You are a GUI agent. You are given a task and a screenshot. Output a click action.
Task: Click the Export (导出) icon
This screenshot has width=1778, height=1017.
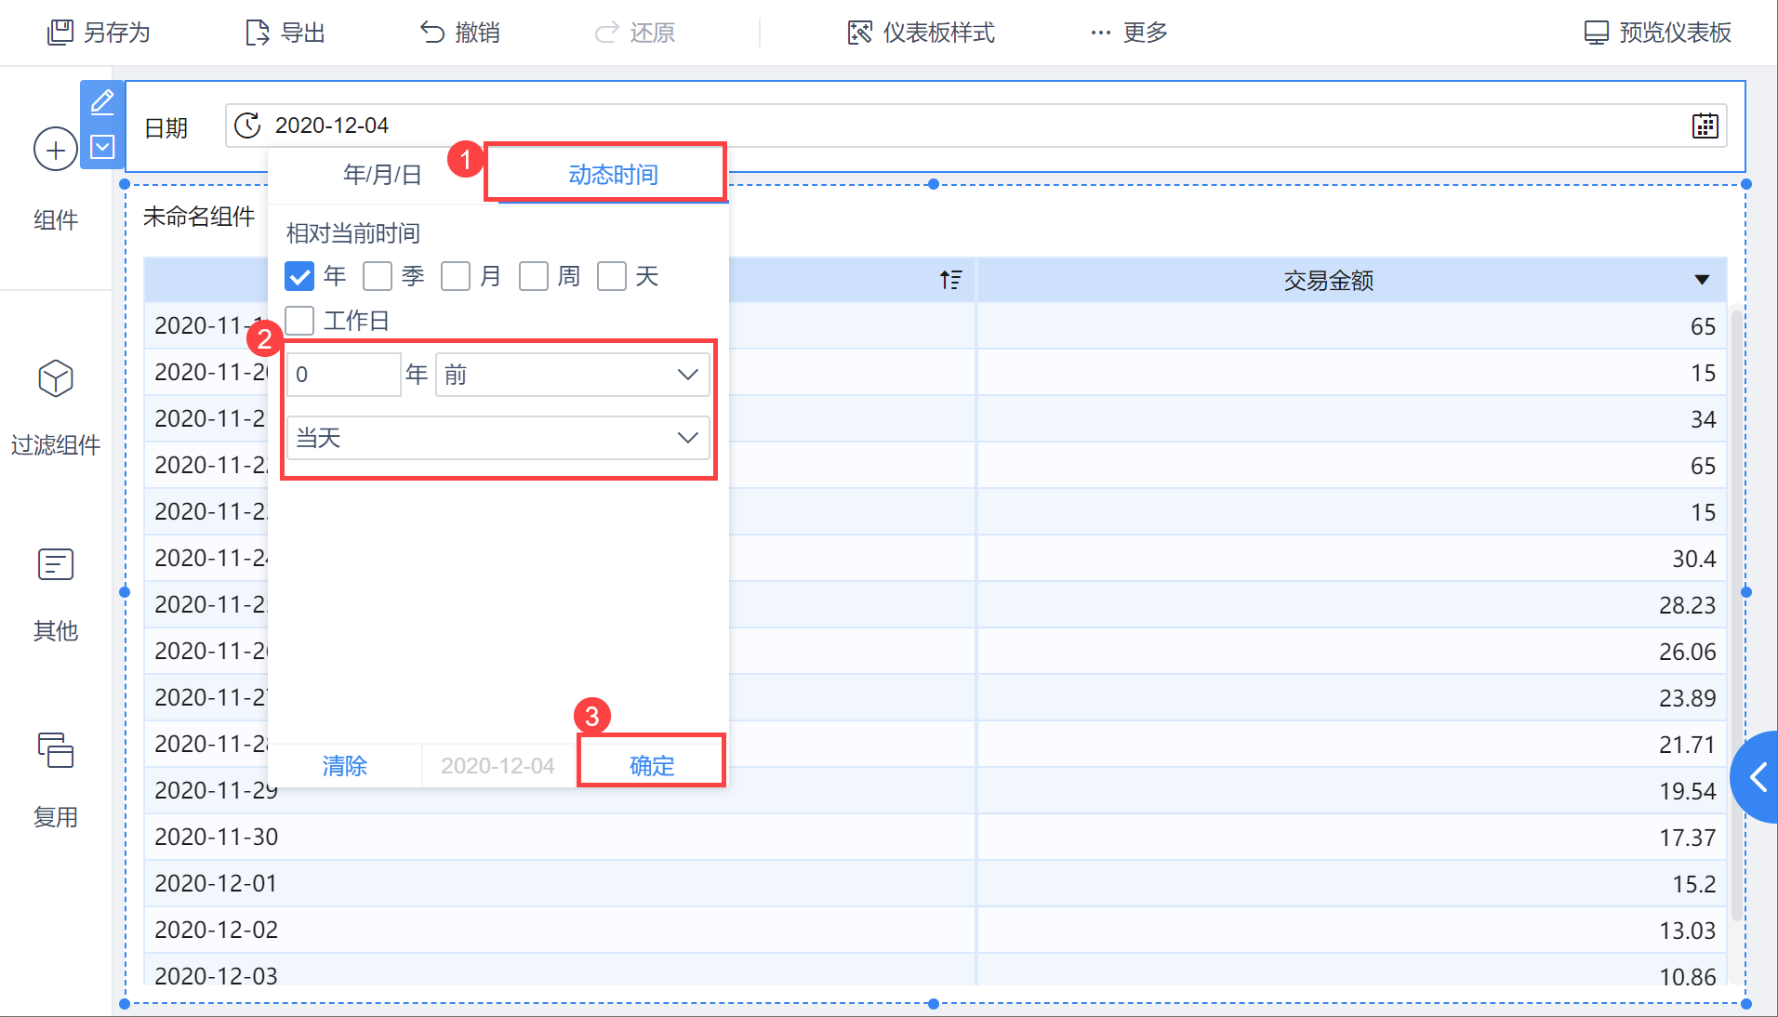257,33
